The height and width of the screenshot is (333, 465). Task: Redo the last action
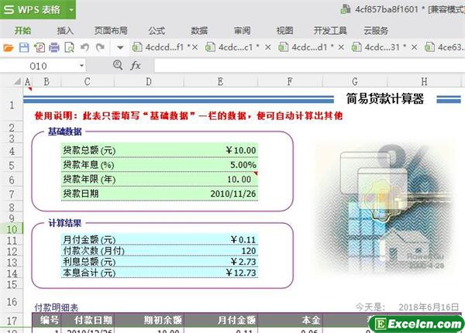(100, 47)
